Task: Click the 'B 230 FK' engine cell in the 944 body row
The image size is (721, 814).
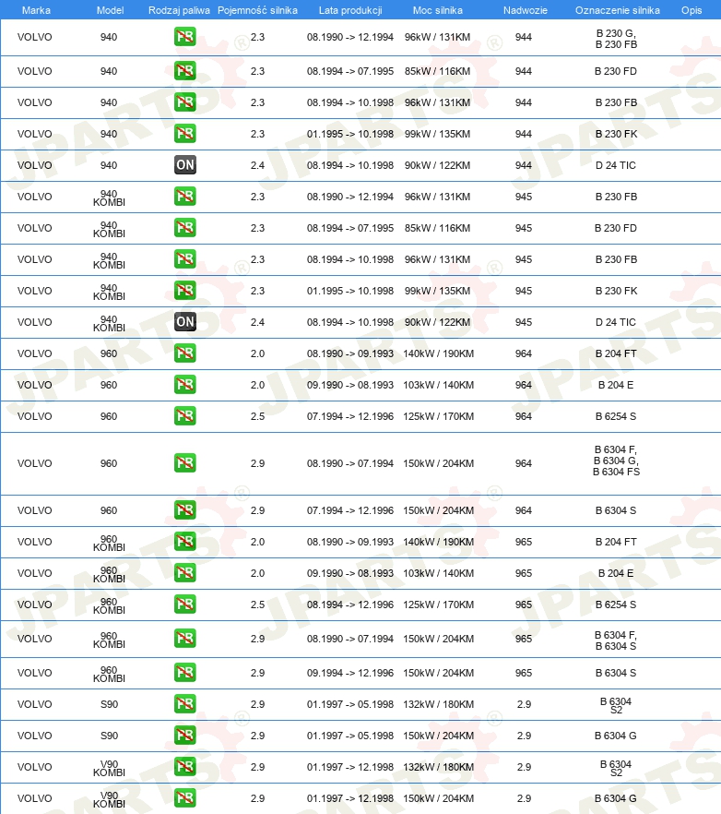Action: (616, 134)
